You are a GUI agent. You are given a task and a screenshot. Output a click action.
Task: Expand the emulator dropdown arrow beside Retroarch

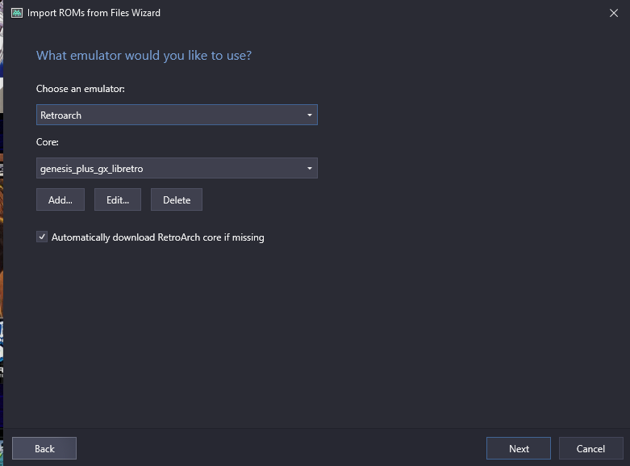310,115
